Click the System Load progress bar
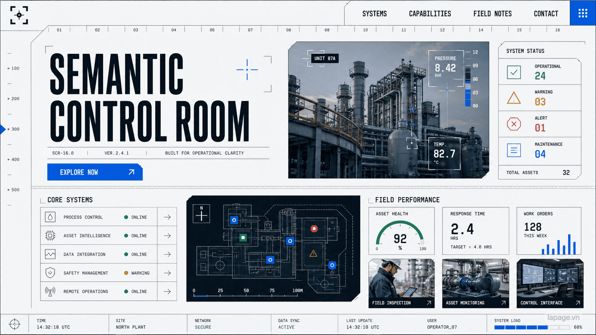Screen dimensions: 596x335 pyautogui.click(x=531, y=327)
